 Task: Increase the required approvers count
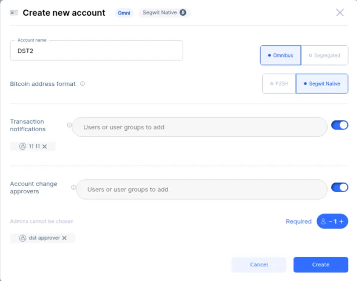tap(341, 221)
